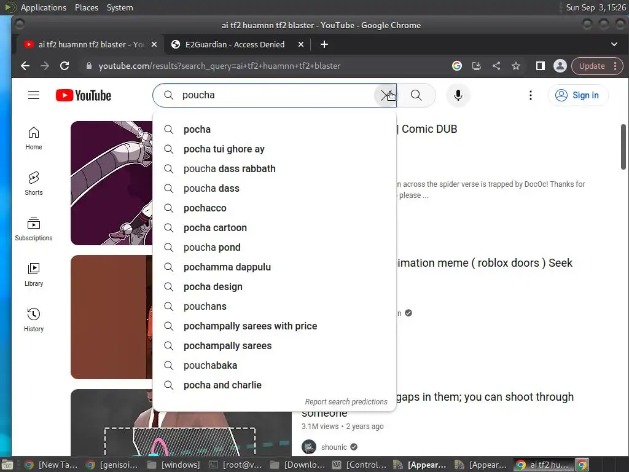Go back with Chrome's back arrow
This screenshot has height=472, width=629.
[x=25, y=66]
